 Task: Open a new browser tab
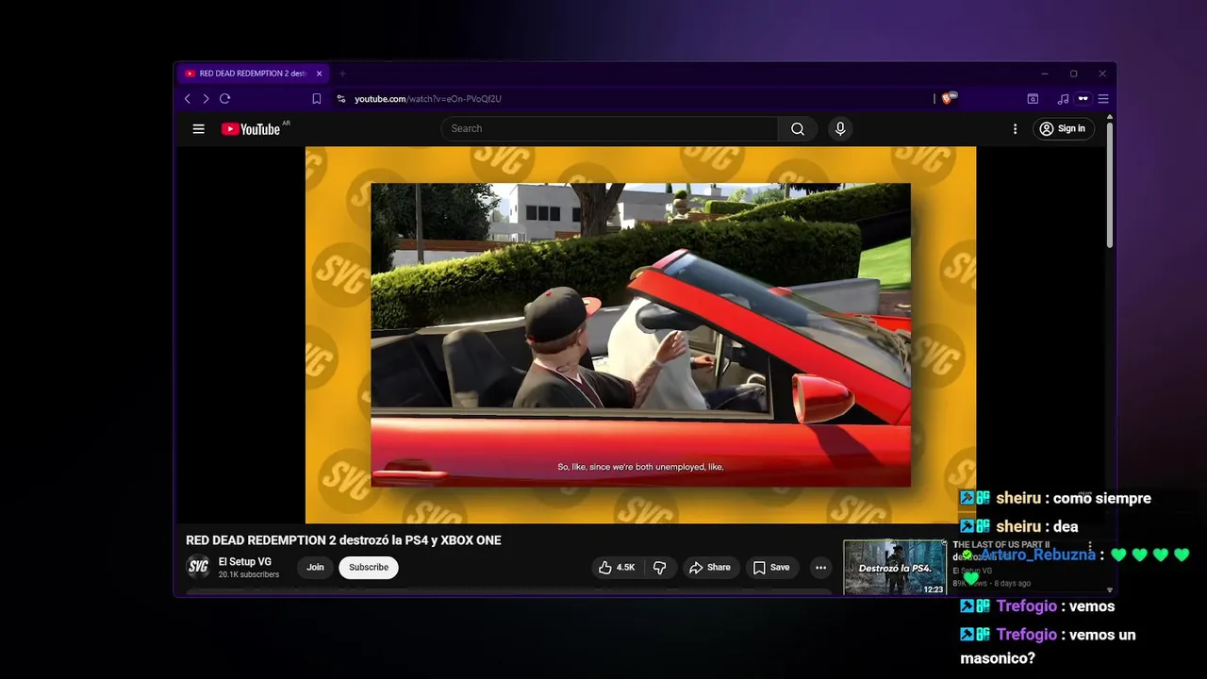point(342,74)
